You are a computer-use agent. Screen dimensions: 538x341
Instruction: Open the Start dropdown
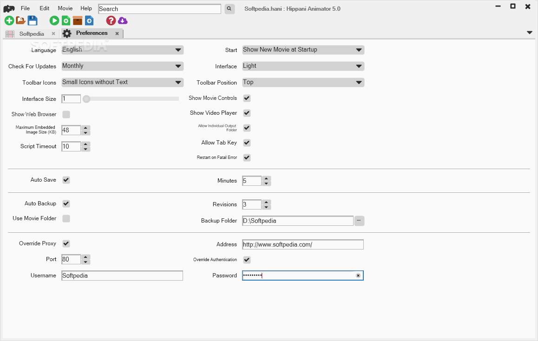[x=303, y=50]
